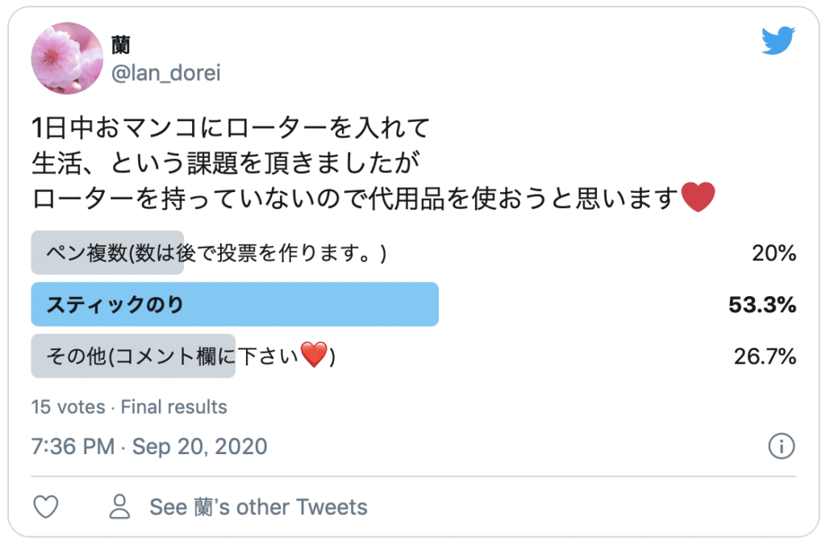Select the スティックのり poll result bar
The width and height of the screenshot is (826, 542).
pos(234,304)
